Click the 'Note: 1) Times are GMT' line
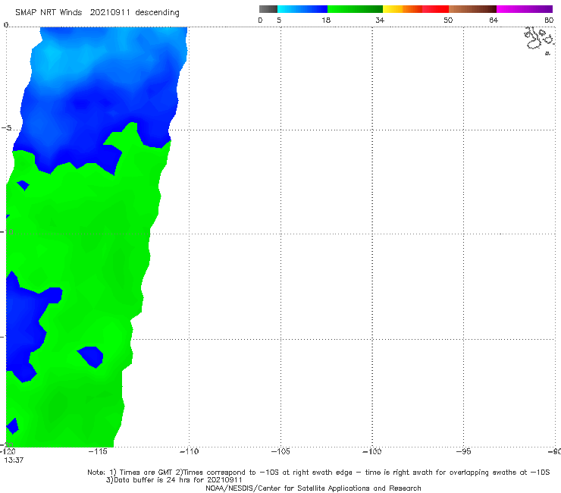The height and width of the screenshot is (493, 561). 318,473
